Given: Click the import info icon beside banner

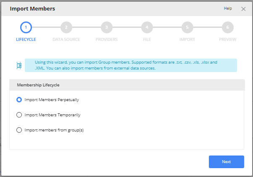Looking at the screenshot, I should (19, 65).
